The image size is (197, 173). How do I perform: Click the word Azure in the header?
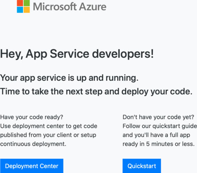93,7
